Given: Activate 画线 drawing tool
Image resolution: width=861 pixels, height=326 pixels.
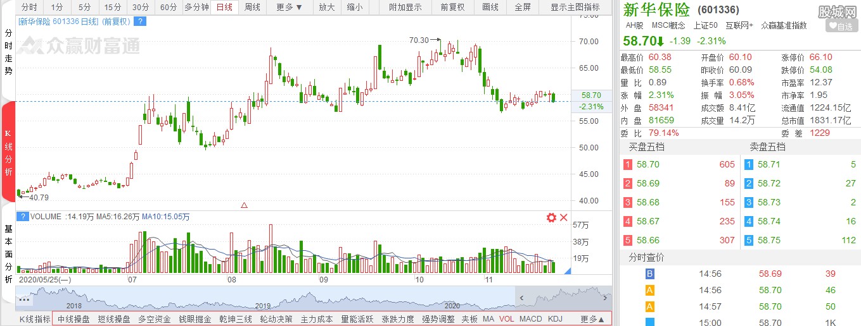Looking at the screenshot, I should point(490,8).
